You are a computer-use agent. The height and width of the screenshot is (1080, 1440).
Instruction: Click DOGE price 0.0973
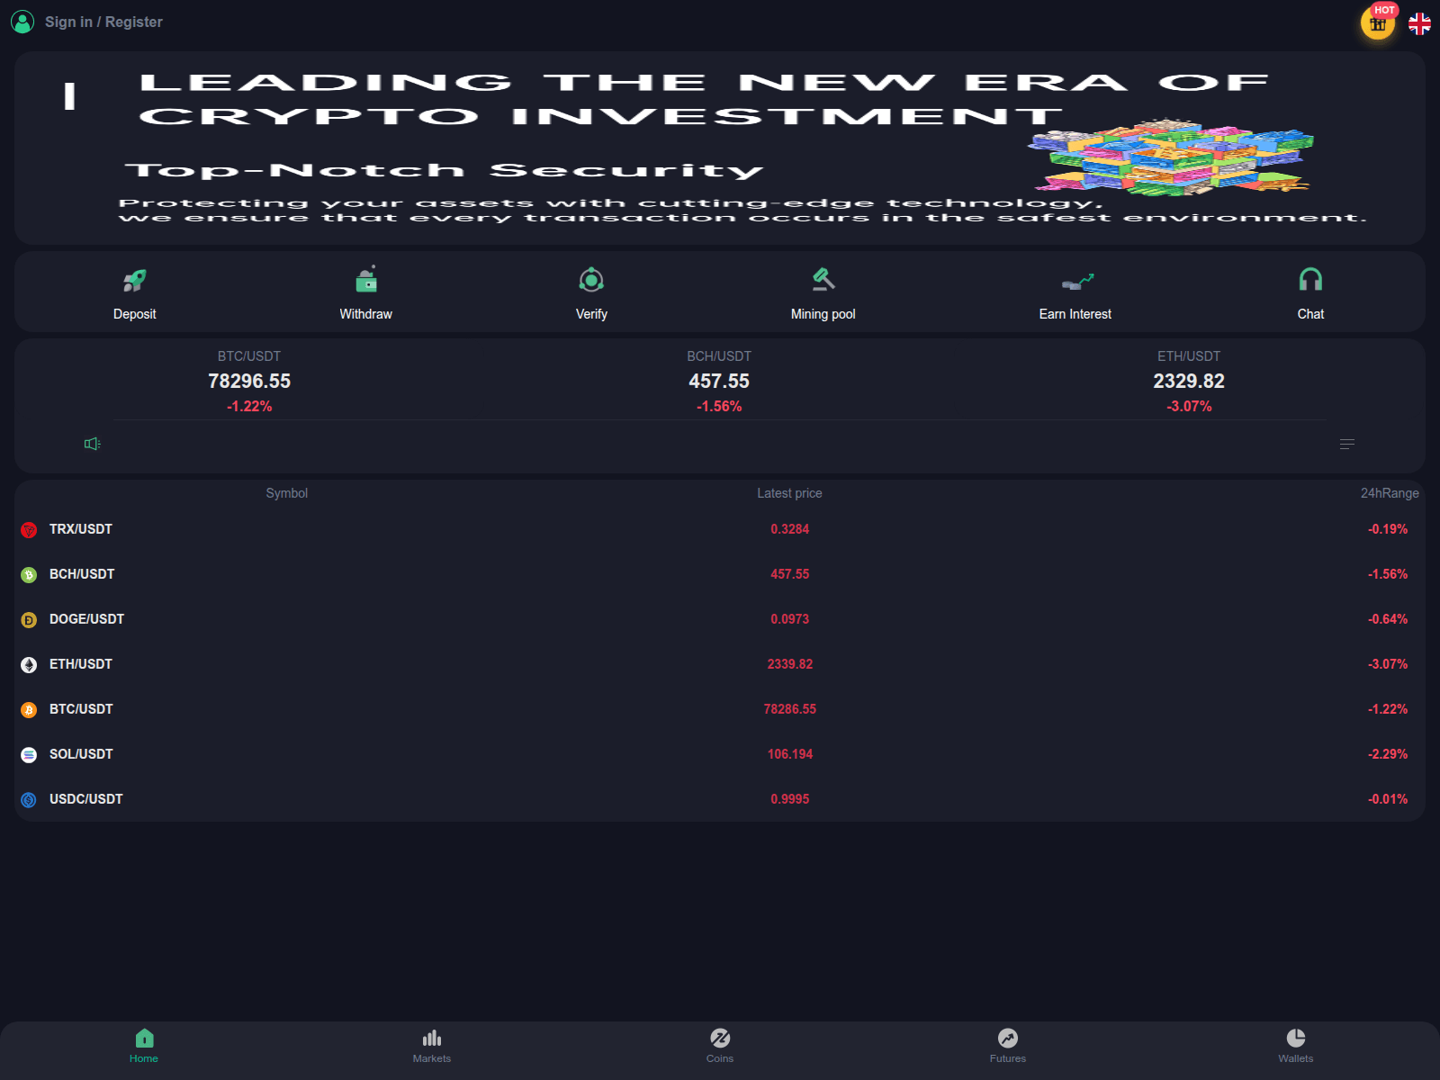click(790, 619)
